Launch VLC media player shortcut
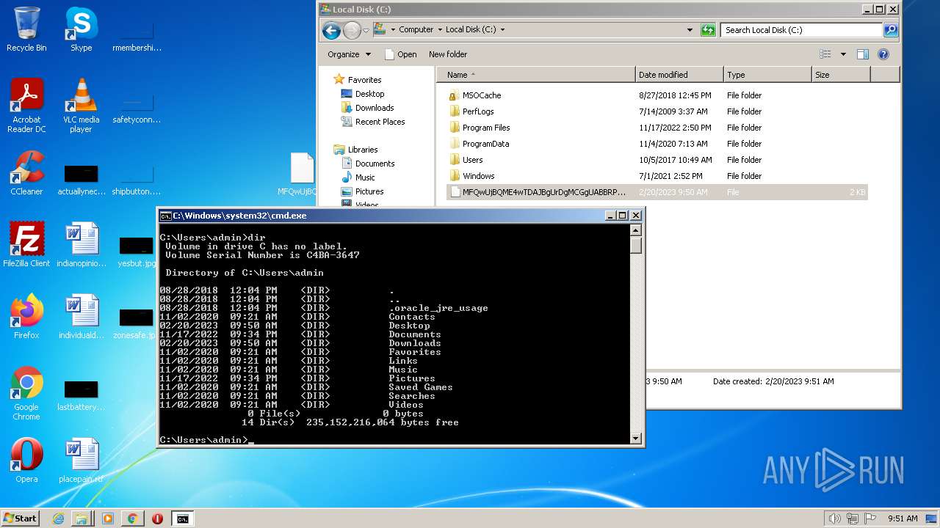The height and width of the screenshot is (528, 940). pyautogui.click(x=81, y=106)
